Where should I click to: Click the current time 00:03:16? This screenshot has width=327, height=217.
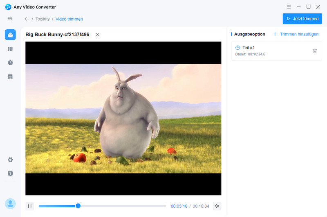pos(179,206)
